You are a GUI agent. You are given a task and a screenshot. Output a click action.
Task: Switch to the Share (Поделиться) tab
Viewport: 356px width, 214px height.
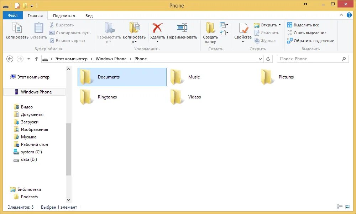64,16
